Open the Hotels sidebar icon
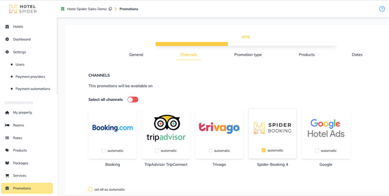Viewport: 389px width, 196px height. (7, 27)
